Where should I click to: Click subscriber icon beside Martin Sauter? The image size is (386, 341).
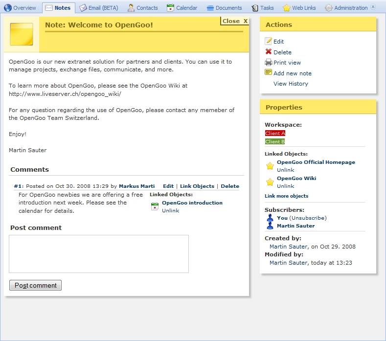270,226
